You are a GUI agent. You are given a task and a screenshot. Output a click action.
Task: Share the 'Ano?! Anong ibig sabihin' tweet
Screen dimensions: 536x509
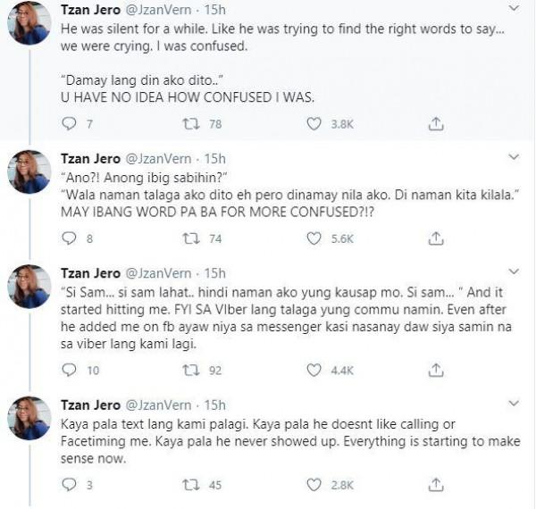coord(436,238)
